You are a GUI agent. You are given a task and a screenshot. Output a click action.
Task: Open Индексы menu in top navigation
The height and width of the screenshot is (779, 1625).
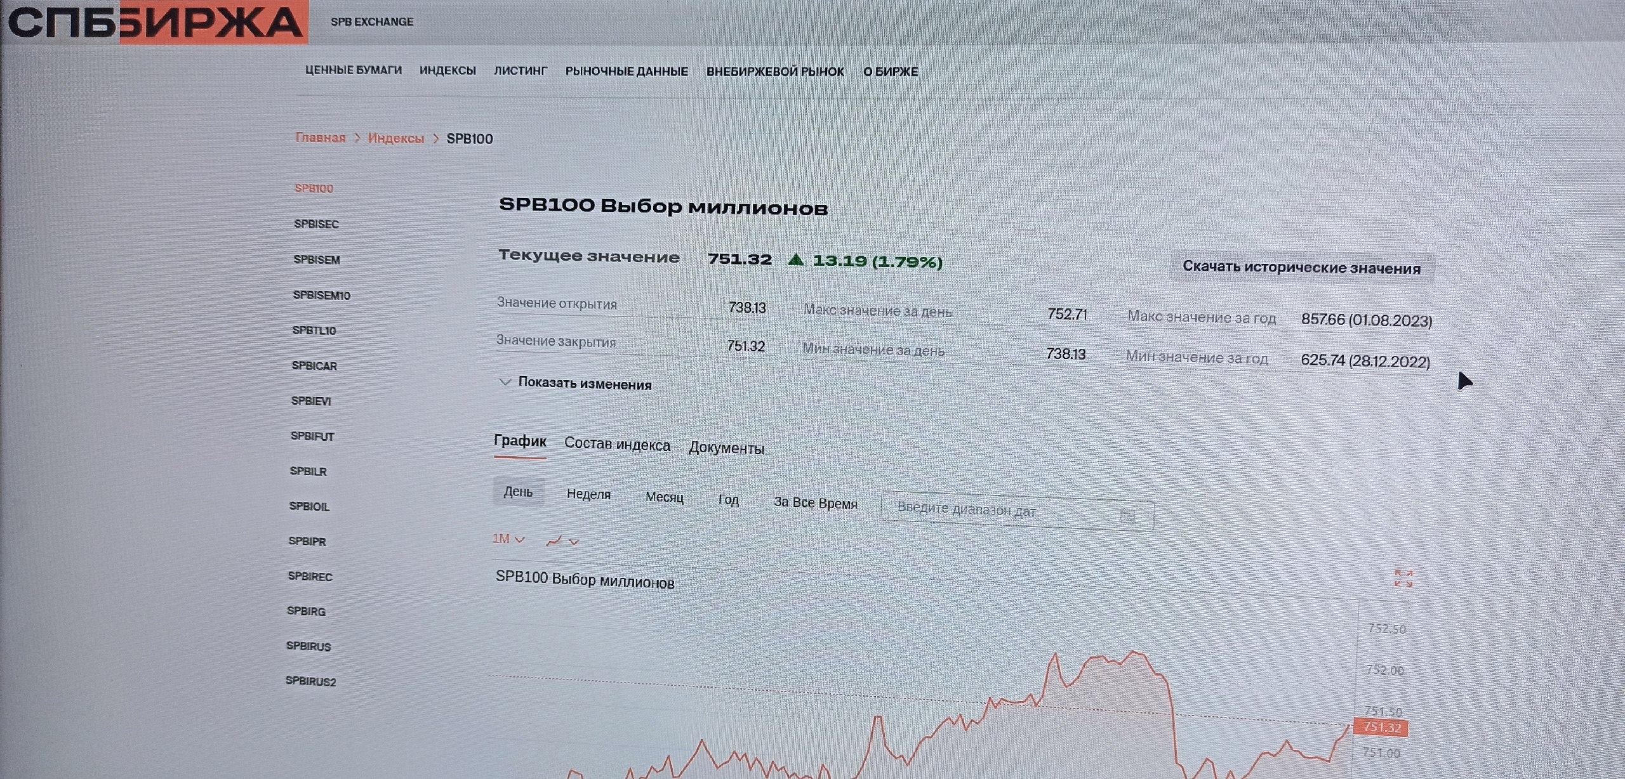(x=448, y=70)
